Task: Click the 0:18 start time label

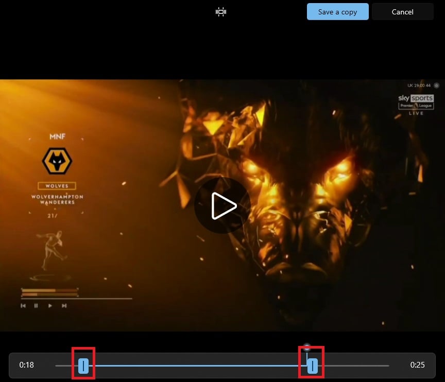Action: coord(26,364)
